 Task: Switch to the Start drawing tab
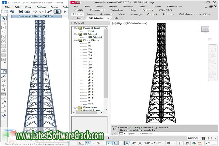pos(79,18)
